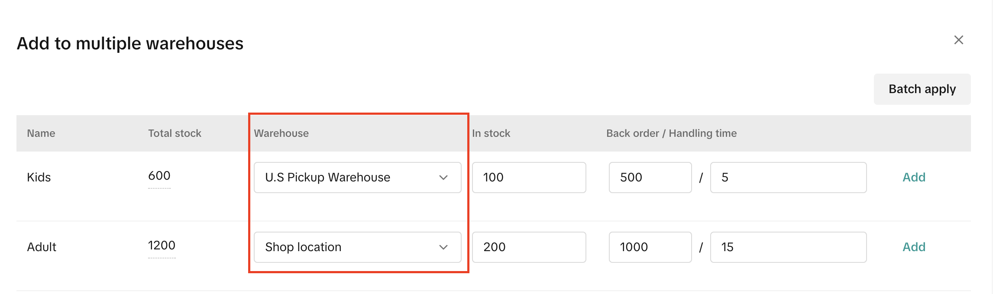Click Add link in the Adult row

point(914,247)
